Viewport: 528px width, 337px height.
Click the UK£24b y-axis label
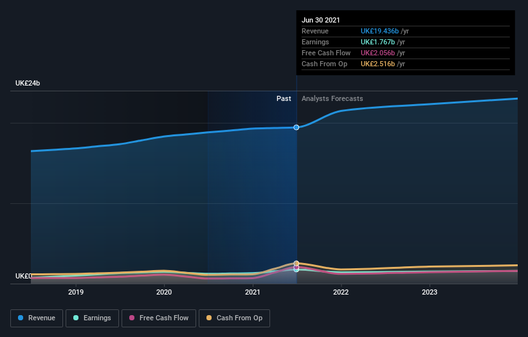click(28, 83)
